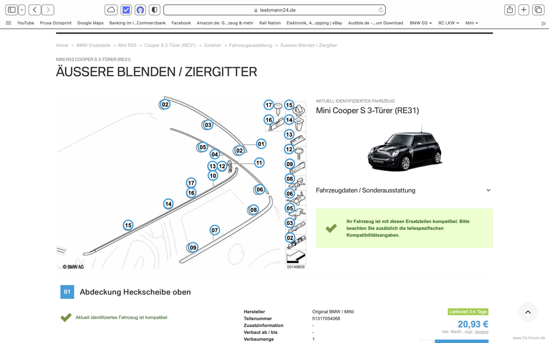Open the Rail Nation bookmark

click(x=270, y=23)
